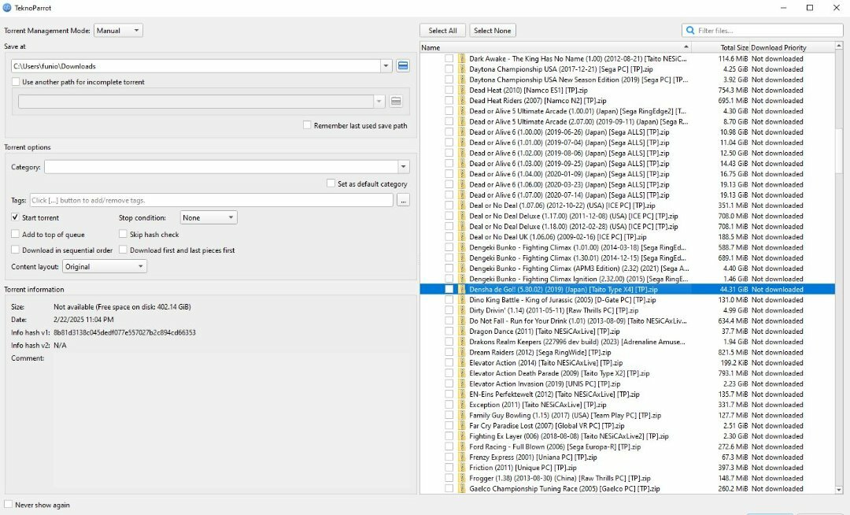The width and height of the screenshot is (850, 515).
Task: Uncheck the 'Start torrent' checkbox
Action: click(15, 217)
